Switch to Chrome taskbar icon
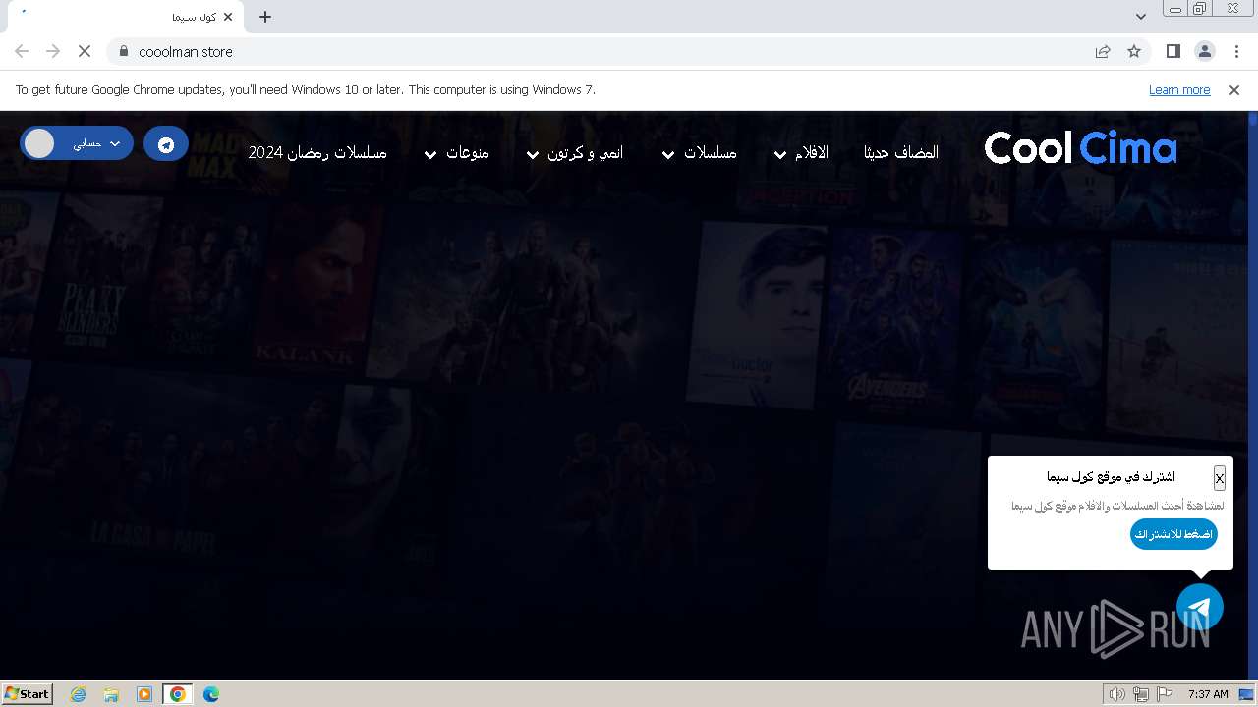This screenshot has width=1258, height=707. [x=178, y=694]
